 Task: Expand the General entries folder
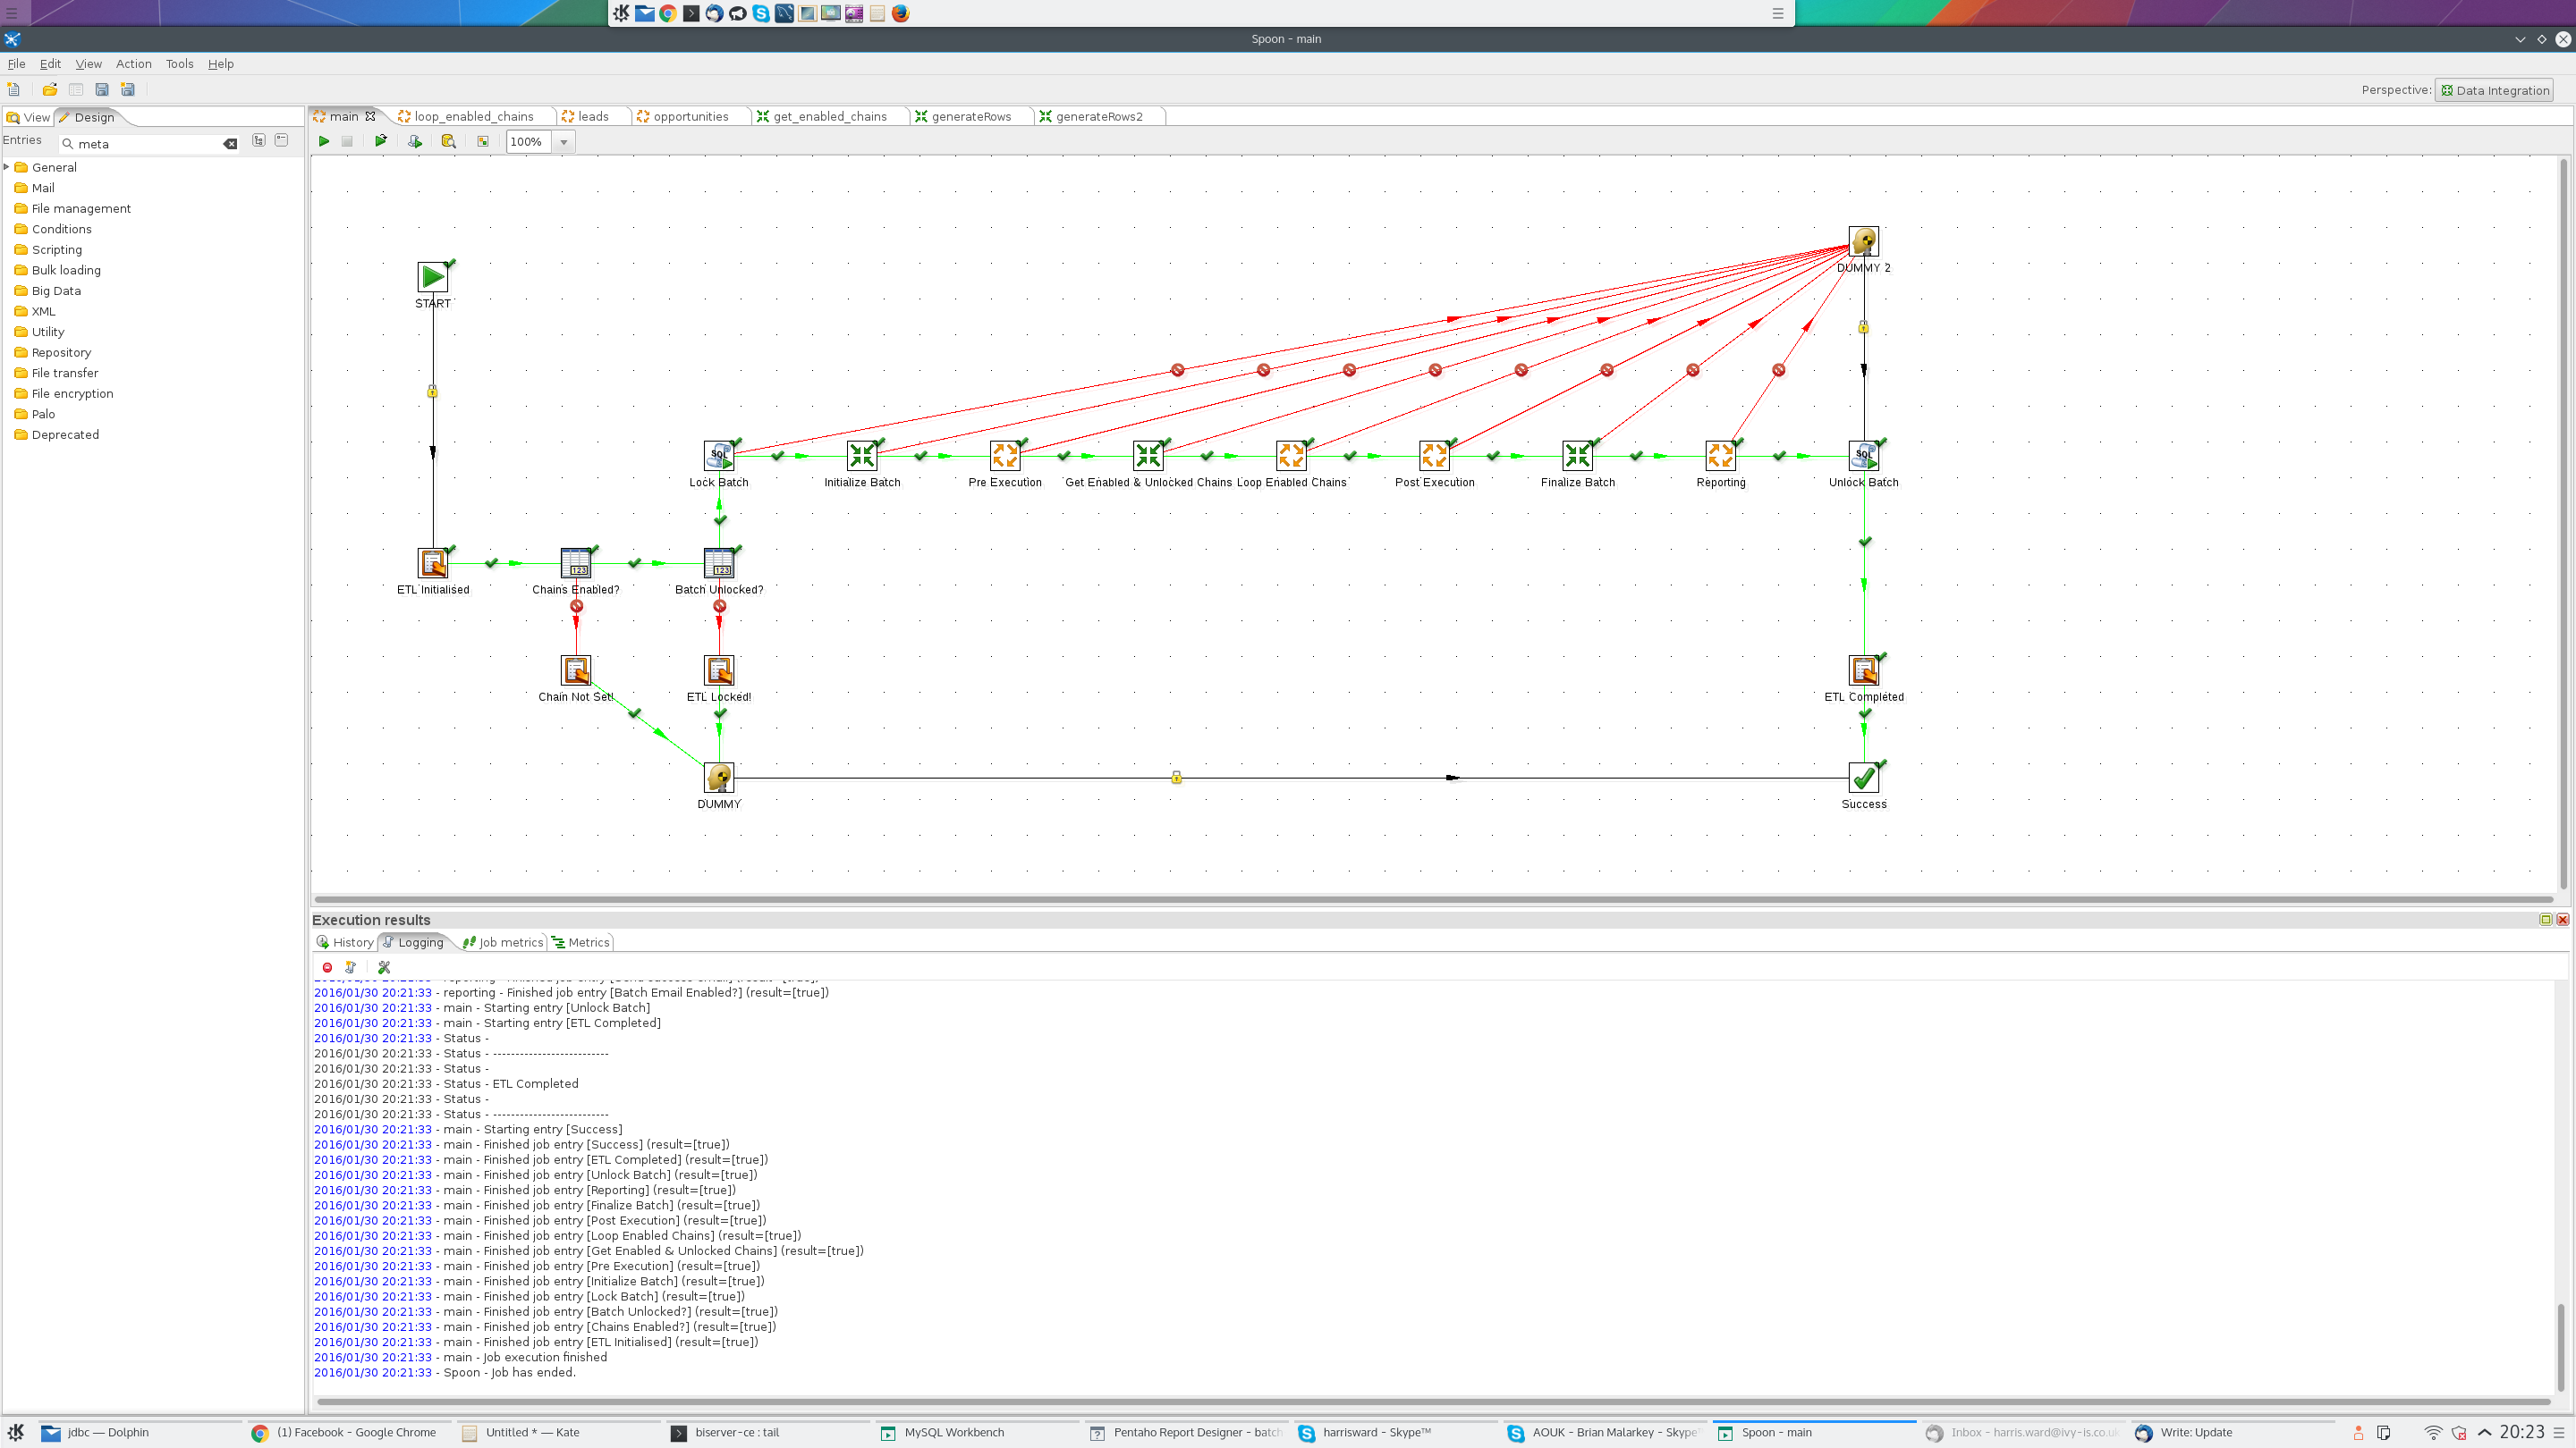click(7, 167)
